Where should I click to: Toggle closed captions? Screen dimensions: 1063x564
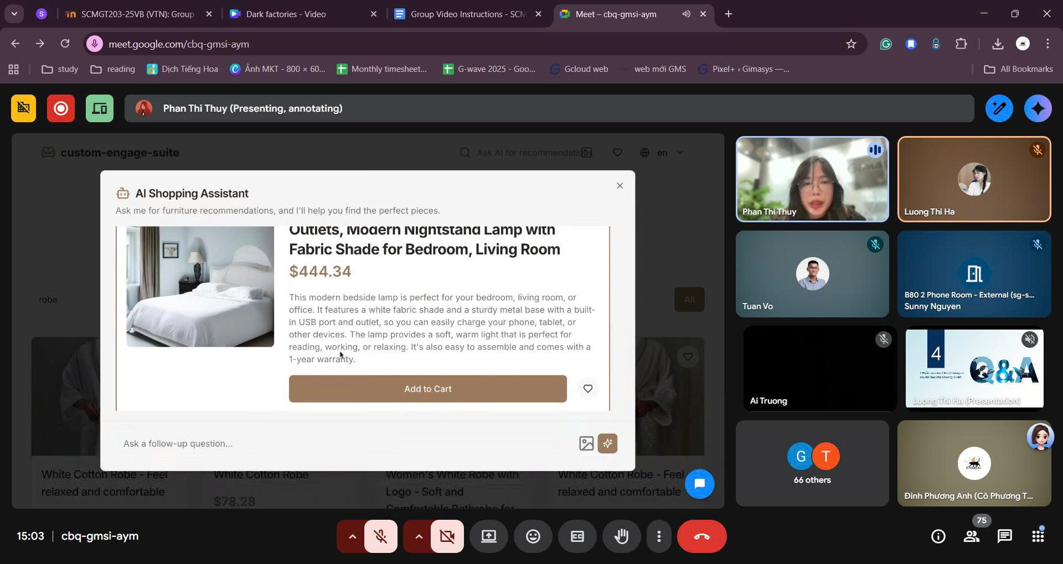577,536
